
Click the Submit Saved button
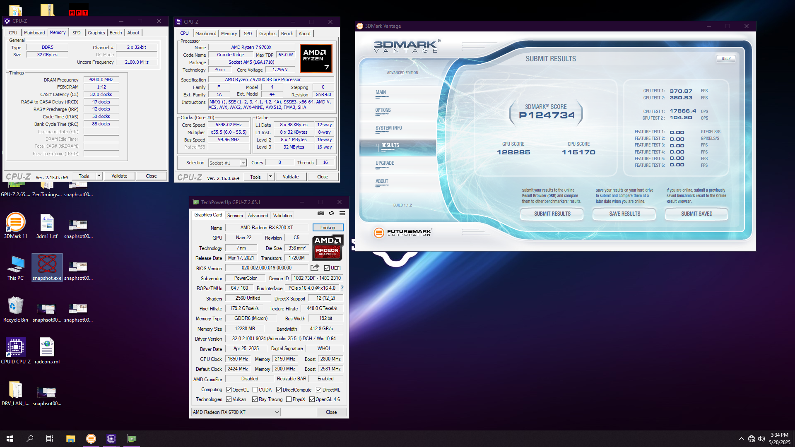tap(697, 214)
